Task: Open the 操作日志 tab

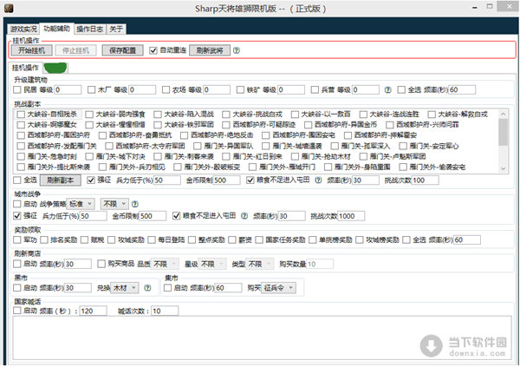Action: pos(90,29)
